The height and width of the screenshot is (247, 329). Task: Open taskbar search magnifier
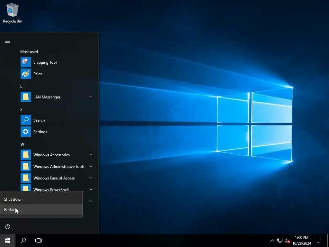pos(23,241)
